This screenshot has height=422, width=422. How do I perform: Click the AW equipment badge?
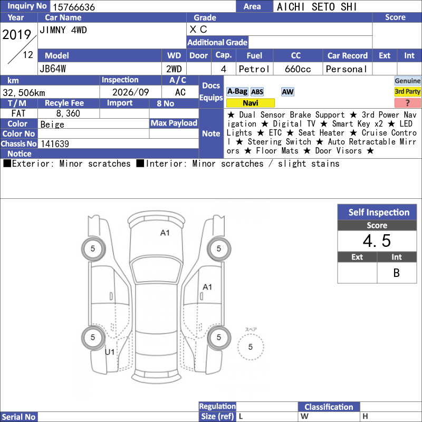(x=287, y=92)
